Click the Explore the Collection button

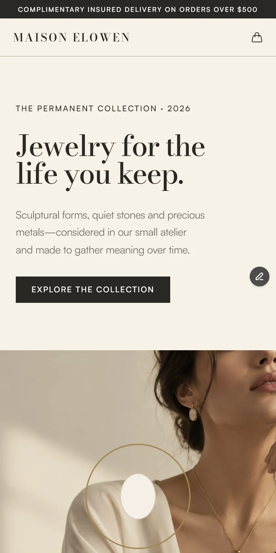pyautogui.click(x=93, y=290)
